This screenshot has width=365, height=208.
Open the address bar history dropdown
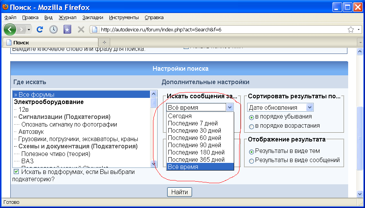pyautogui.click(x=358, y=29)
